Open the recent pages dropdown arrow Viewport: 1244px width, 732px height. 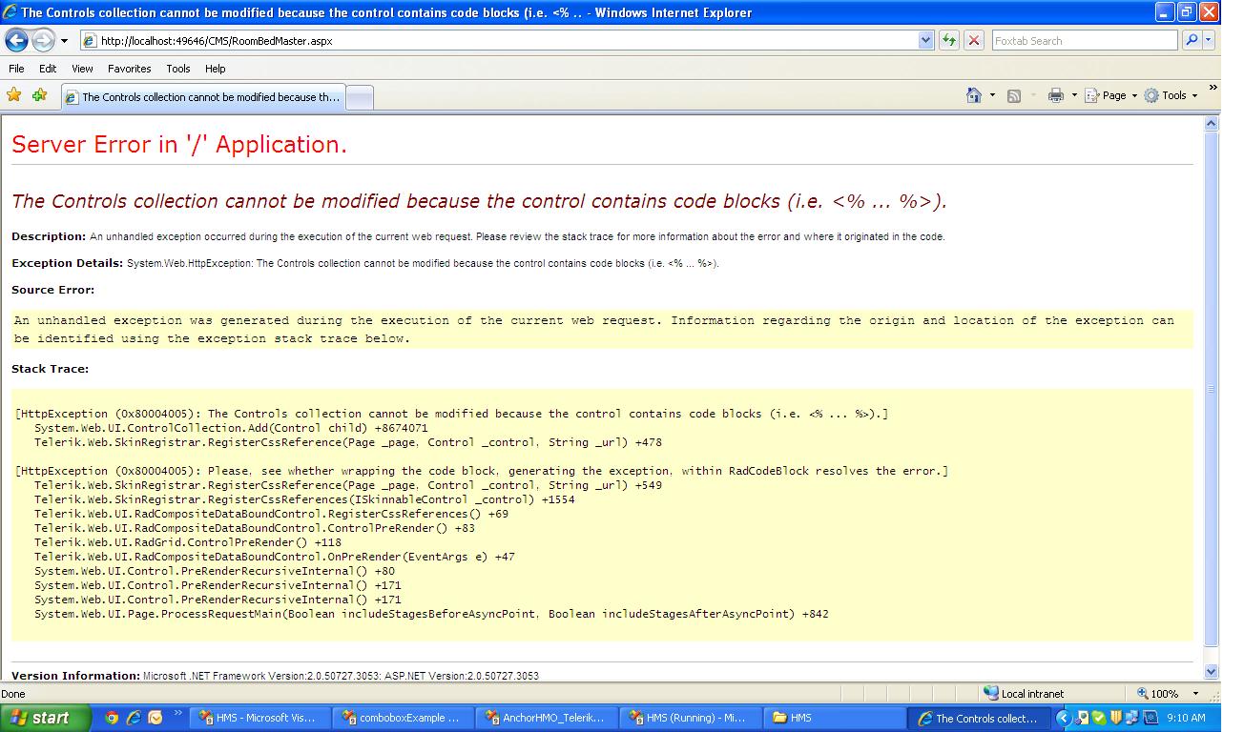point(64,41)
